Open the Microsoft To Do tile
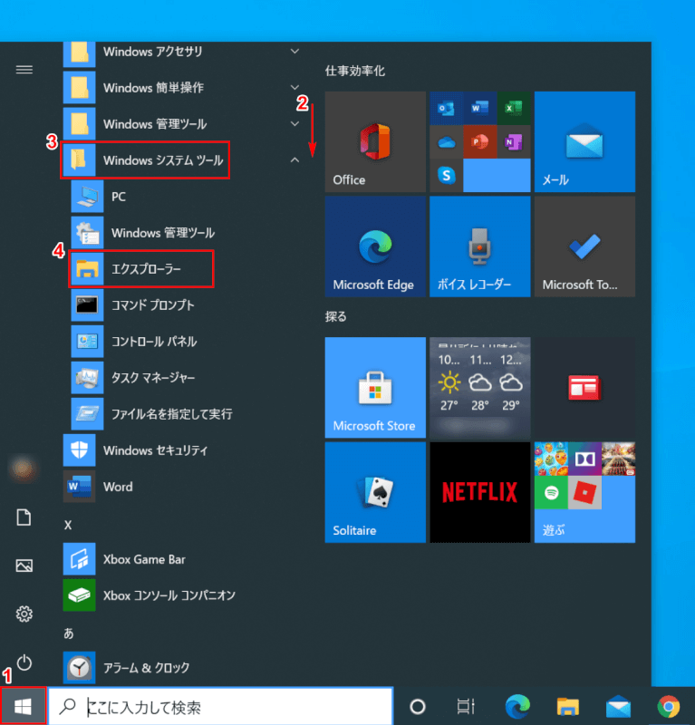The image size is (695, 725). tap(584, 246)
